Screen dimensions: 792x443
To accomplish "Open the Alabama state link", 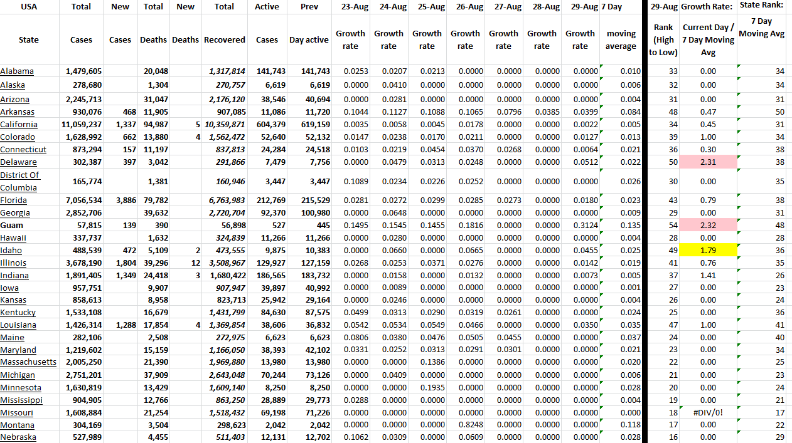I will pyautogui.click(x=17, y=71).
